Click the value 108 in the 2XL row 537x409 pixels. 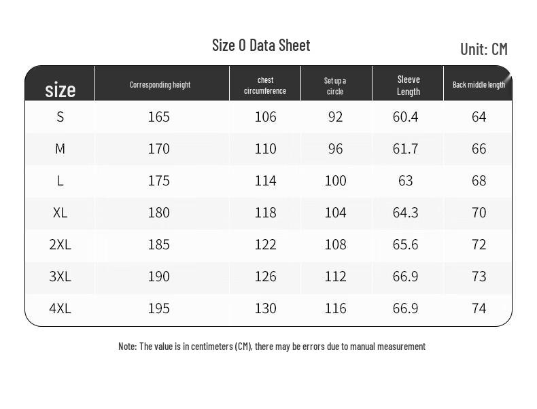click(335, 245)
